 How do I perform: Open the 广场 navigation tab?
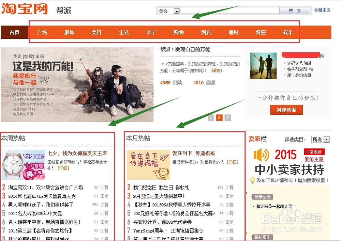coord(42,32)
